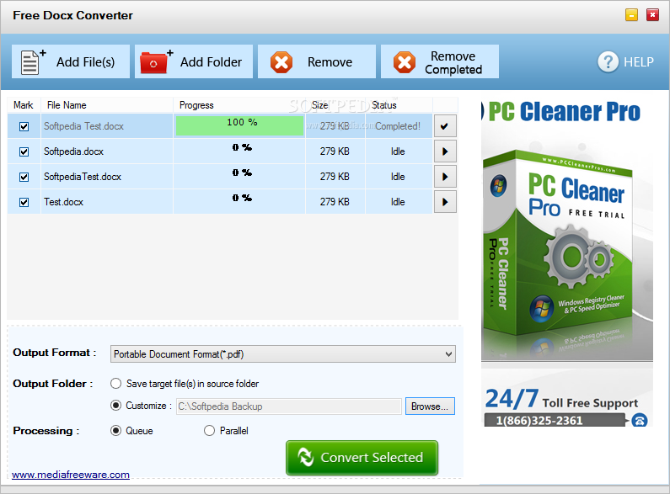Click the PC Cleaner Pro ad heading
The height and width of the screenshot is (494, 670).
coord(564,112)
